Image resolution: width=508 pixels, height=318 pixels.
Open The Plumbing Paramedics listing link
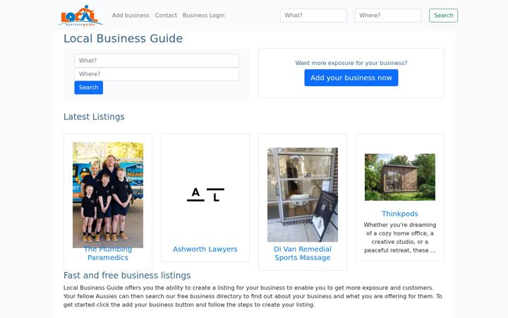[x=108, y=254]
